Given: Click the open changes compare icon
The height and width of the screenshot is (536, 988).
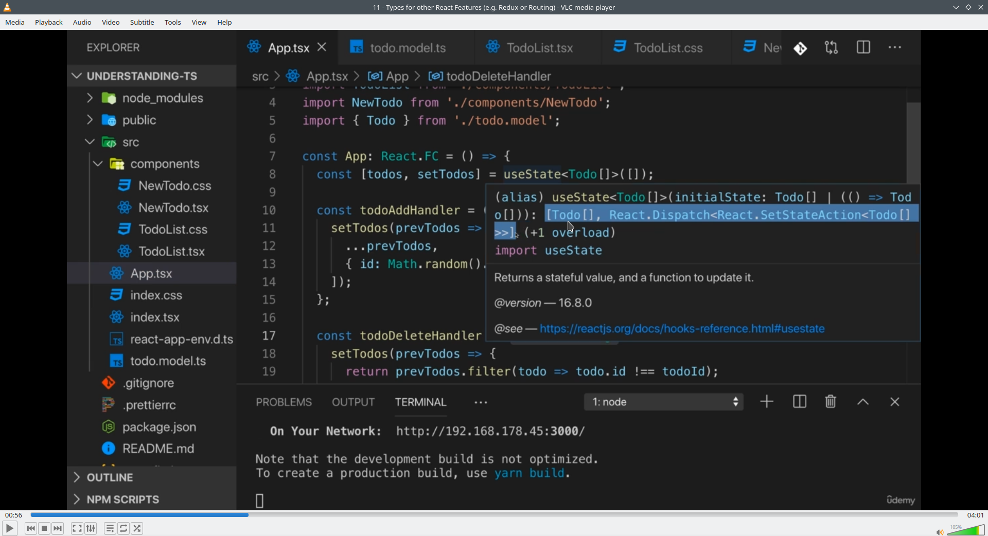Looking at the screenshot, I should point(832,48).
